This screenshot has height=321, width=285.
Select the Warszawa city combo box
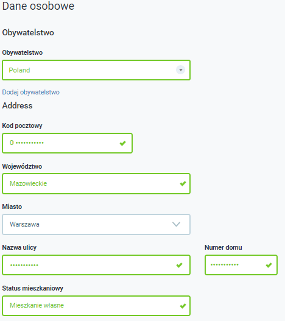[x=96, y=224]
